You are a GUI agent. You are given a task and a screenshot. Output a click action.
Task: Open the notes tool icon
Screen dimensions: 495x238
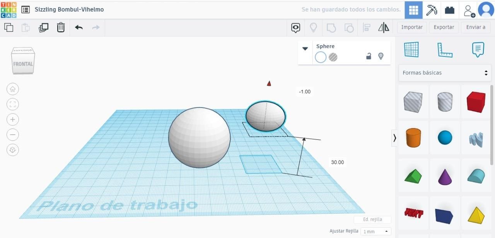tap(478, 50)
